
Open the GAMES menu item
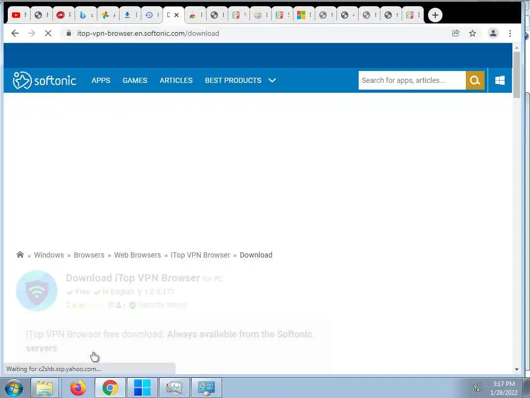pos(135,80)
